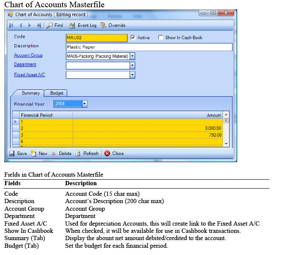Screen dimensions: 281x255
Task: Expand the Account Group dropdown
Action: pos(132,56)
